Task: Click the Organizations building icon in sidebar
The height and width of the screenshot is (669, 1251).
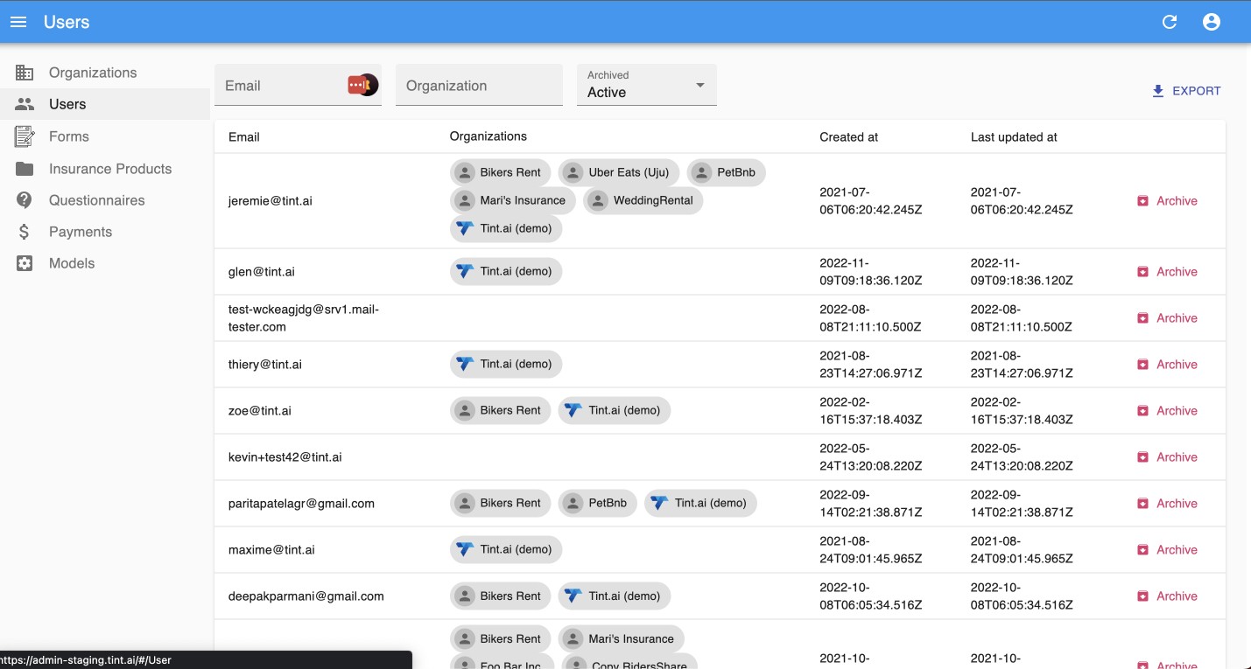Action: [x=25, y=73]
